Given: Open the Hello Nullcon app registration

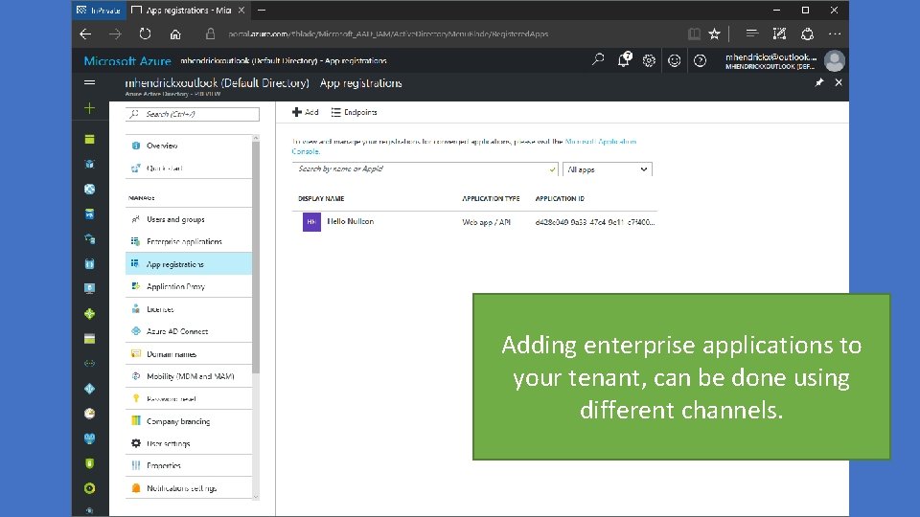Looking at the screenshot, I should (350, 221).
